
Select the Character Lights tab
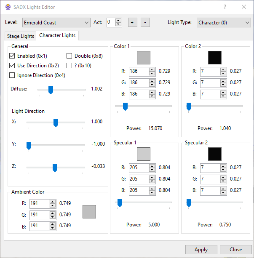point(57,36)
